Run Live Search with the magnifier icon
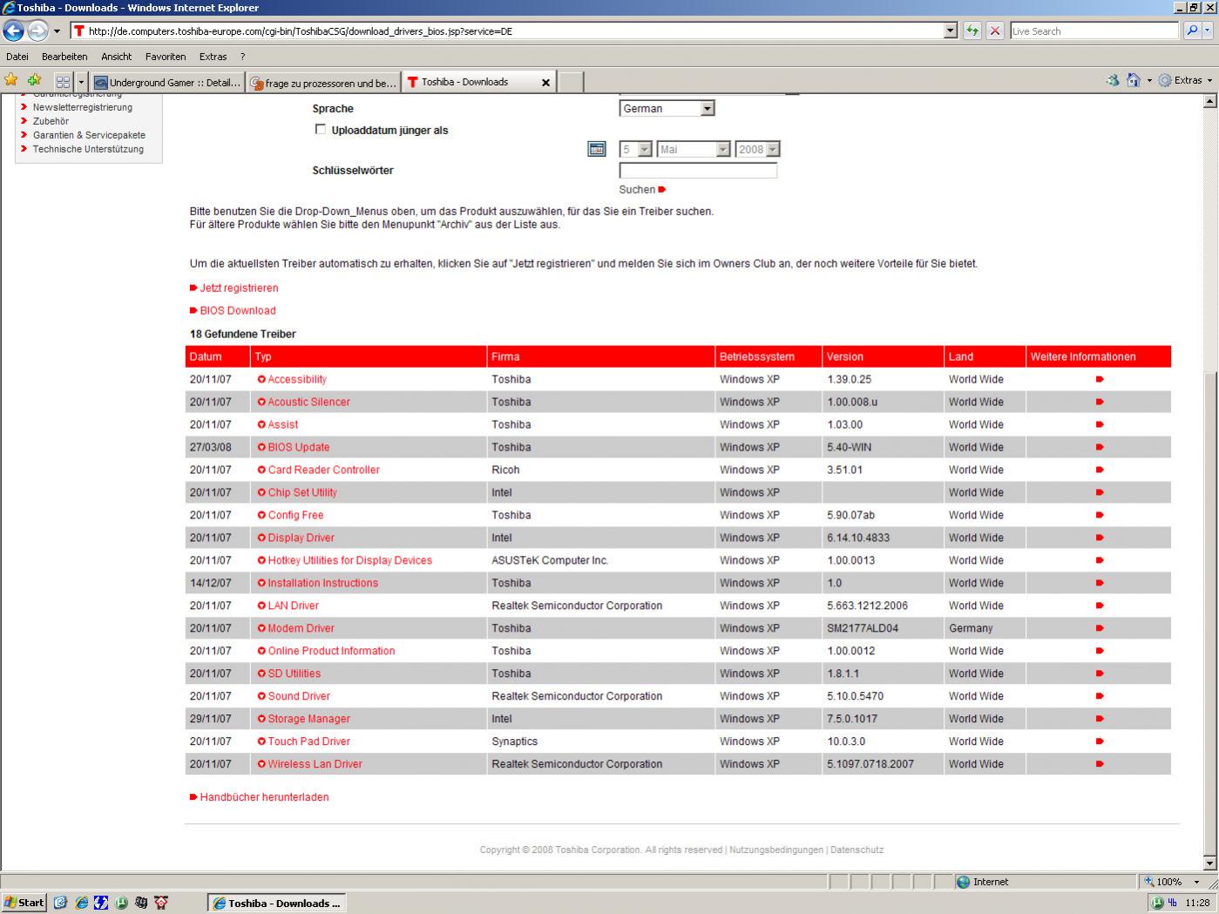This screenshot has width=1219, height=914. tap(1192, 30)
